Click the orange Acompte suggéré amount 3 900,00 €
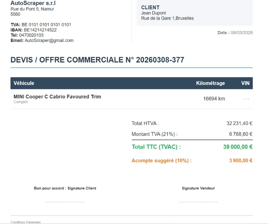Screen dimensions: 268x224 pyautogui.click(x=240, y=161)
